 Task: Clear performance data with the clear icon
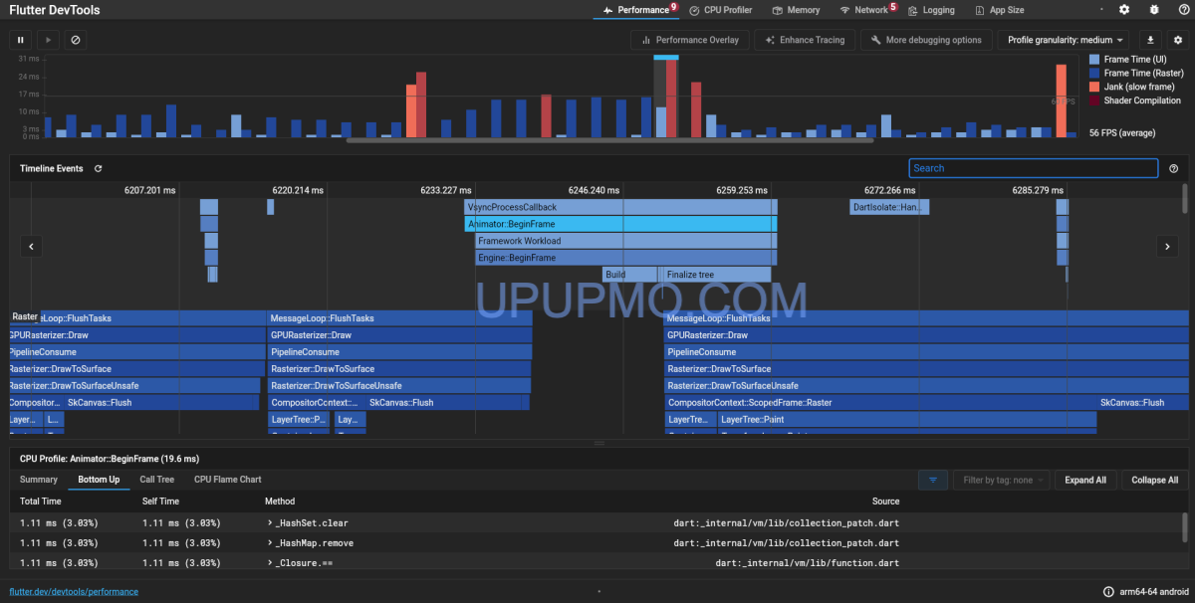pos(76,40)
